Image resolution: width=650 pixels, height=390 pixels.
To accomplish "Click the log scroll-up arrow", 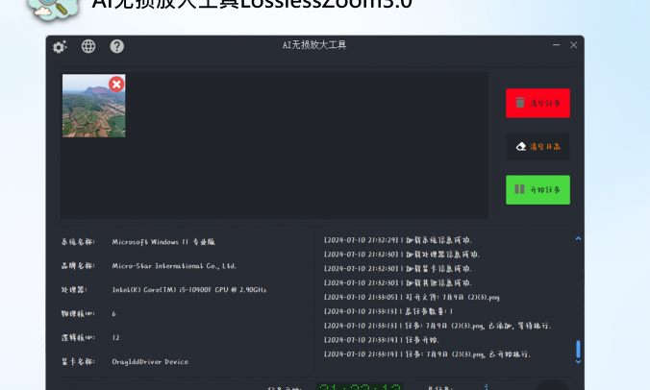I will [x=578, y=238].
